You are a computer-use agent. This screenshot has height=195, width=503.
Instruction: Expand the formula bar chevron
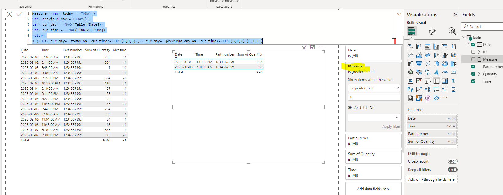point(399,14)
